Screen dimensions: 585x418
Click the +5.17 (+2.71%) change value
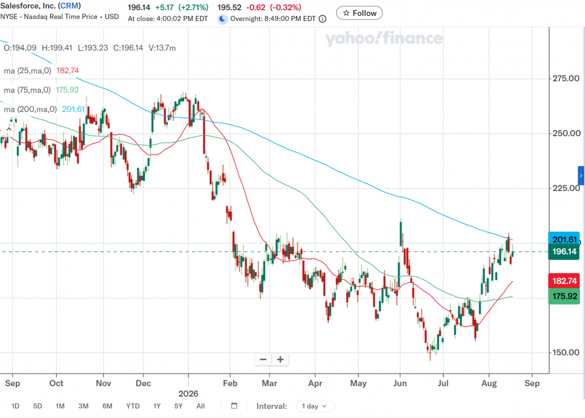point(182,7)
